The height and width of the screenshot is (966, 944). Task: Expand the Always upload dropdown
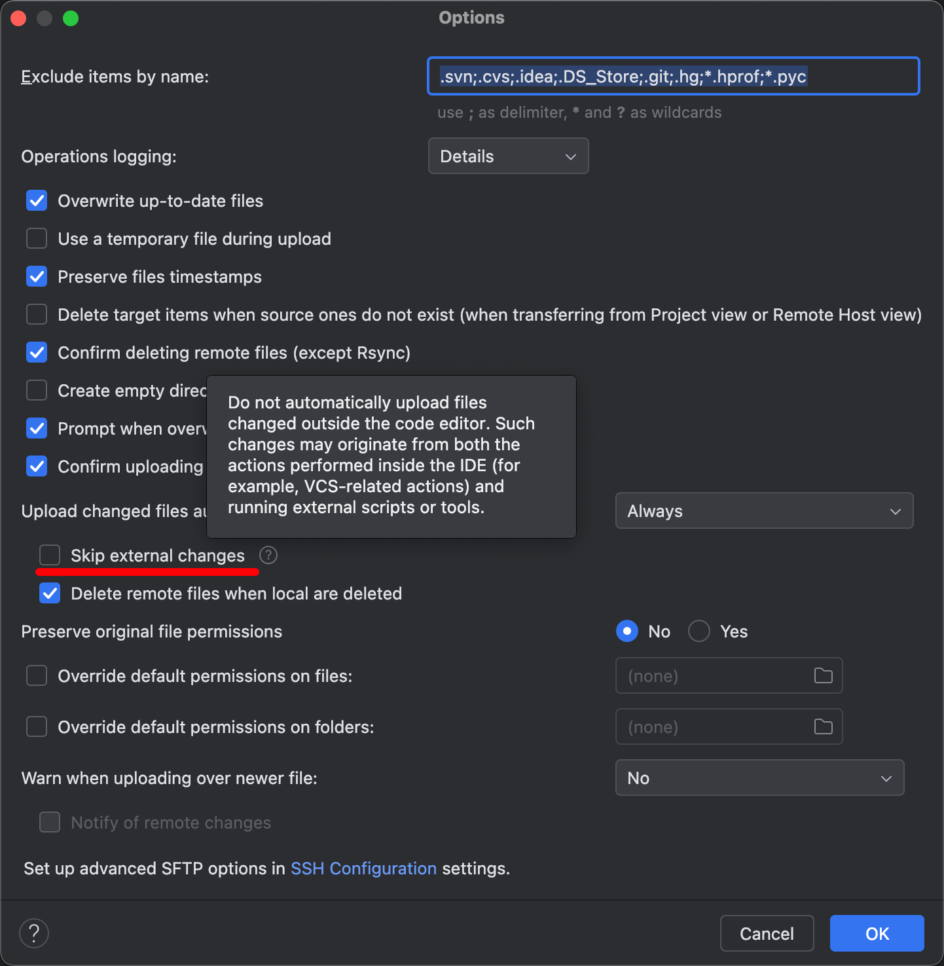pos(763,511)
